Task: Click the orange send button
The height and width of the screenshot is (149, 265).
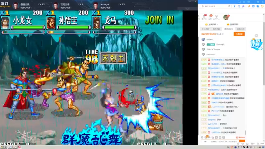Action: coord(242,141)
